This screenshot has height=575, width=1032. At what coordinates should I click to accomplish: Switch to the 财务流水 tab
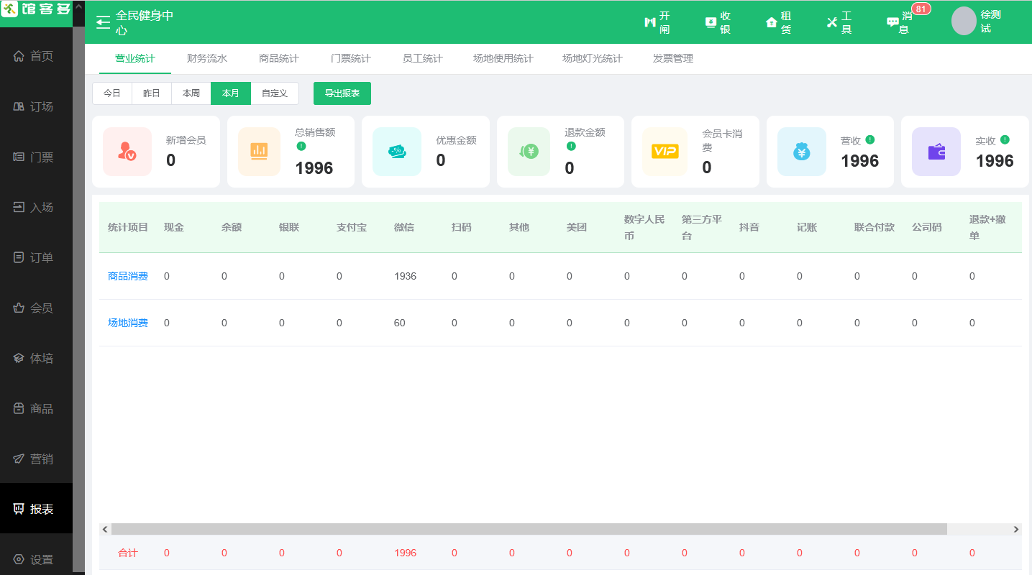coord(207,58)
